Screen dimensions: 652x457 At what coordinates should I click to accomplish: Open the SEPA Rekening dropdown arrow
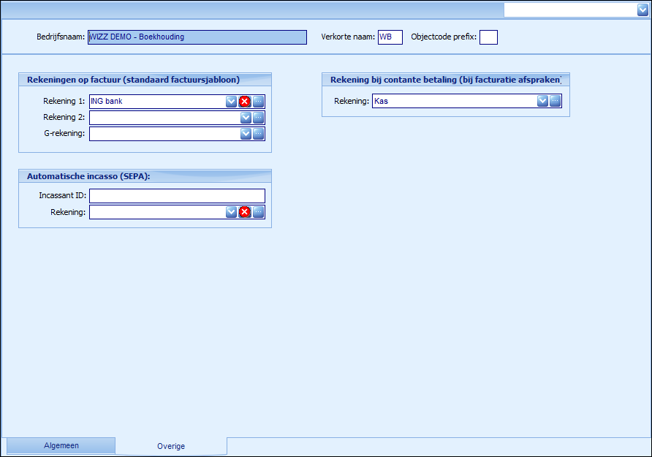231,212
